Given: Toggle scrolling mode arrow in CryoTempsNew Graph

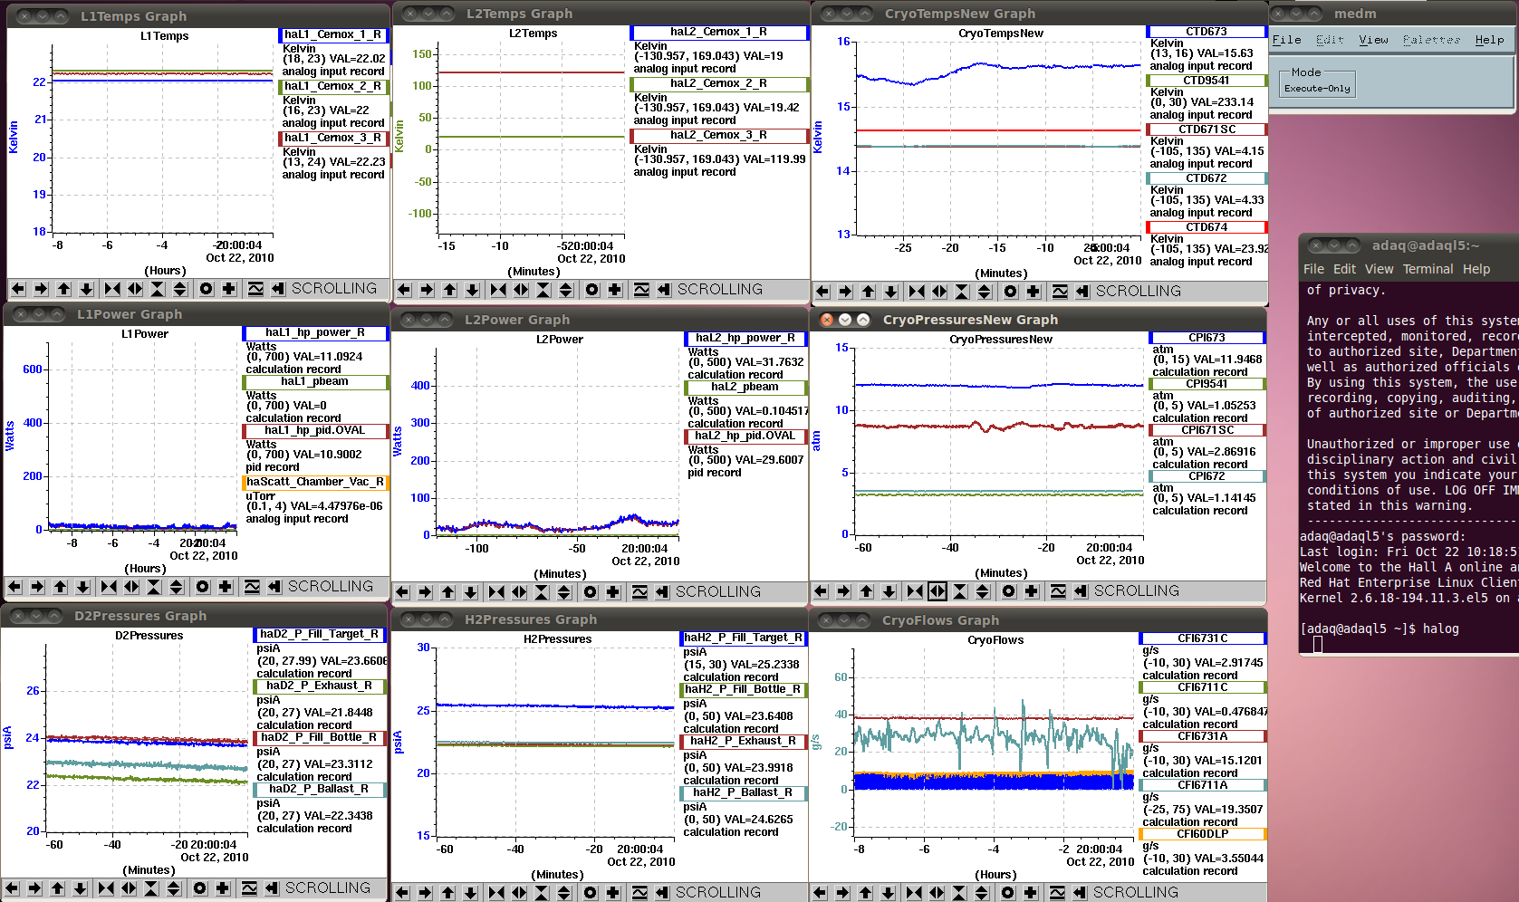Looking at the screenshot, I should click(x=1082, y=292).
